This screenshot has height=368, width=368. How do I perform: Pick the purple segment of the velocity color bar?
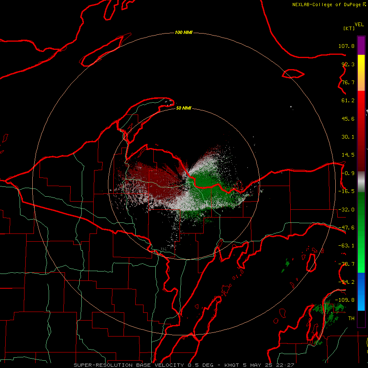361,45
